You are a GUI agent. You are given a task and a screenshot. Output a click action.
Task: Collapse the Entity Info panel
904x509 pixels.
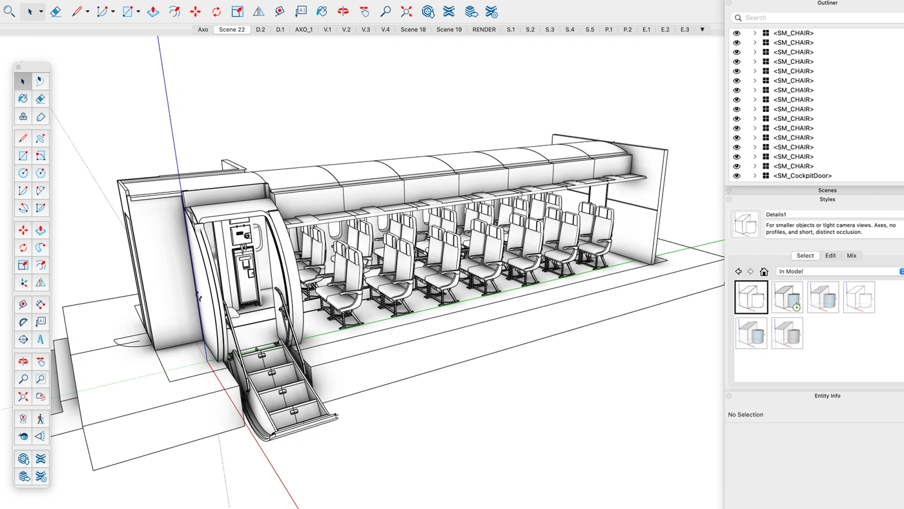(729, 396)
